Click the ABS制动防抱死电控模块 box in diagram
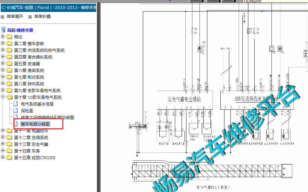Screen dimensions: 308x192 point(257,100)
